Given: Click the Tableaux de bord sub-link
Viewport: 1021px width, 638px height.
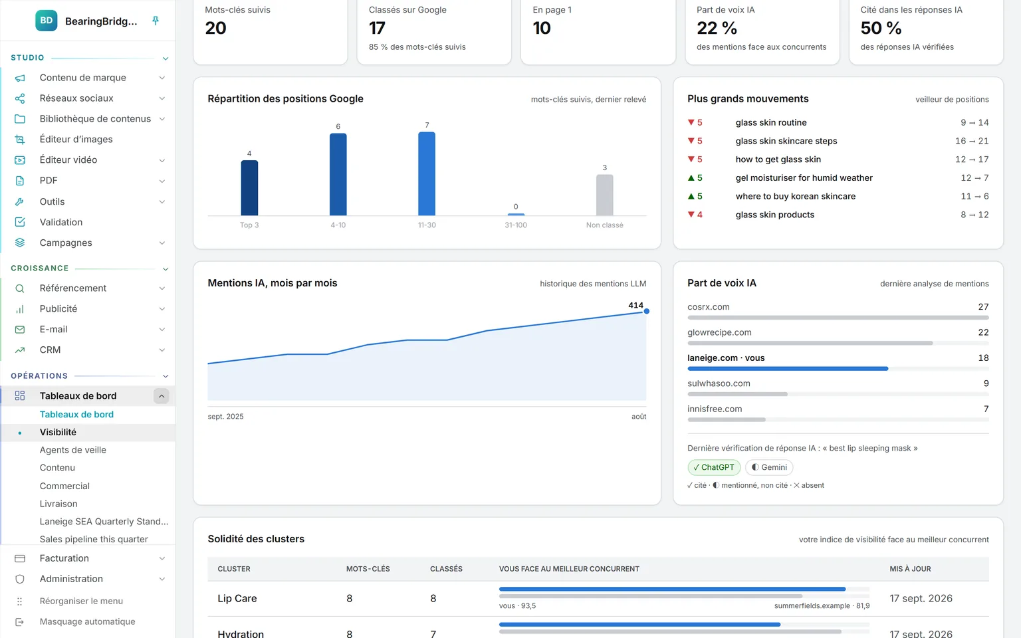Looking at the screenshot, I should coord(76,414).
